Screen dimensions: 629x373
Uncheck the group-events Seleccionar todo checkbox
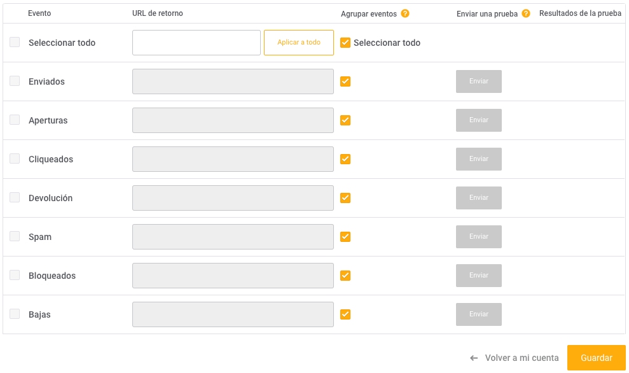(x=345, y=43)
